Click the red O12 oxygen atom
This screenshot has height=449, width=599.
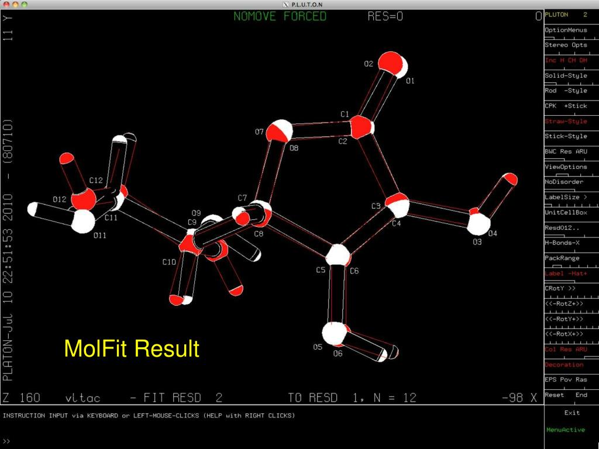[83, 199]
